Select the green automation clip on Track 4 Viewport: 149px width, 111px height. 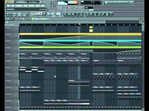[x=80, y=49]
